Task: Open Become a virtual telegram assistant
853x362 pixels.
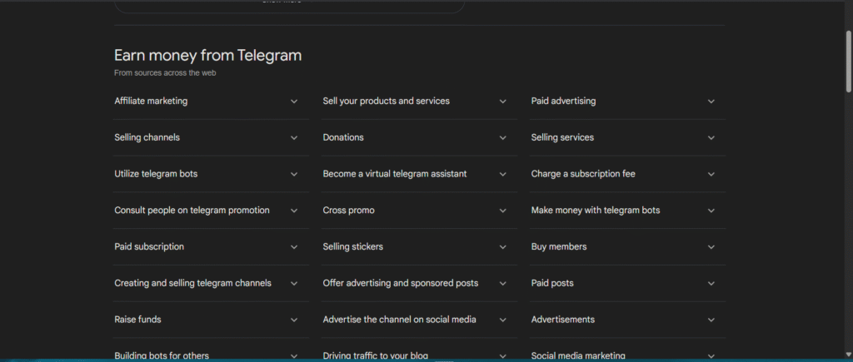Action: pyautogui.click(x=394, y=175)
